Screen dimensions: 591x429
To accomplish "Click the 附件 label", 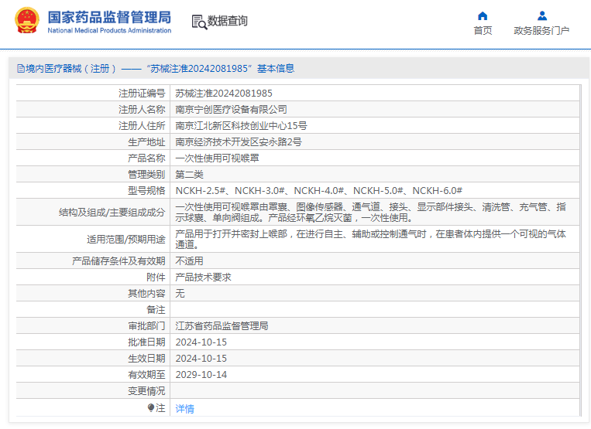I will (x=156, y=277).
